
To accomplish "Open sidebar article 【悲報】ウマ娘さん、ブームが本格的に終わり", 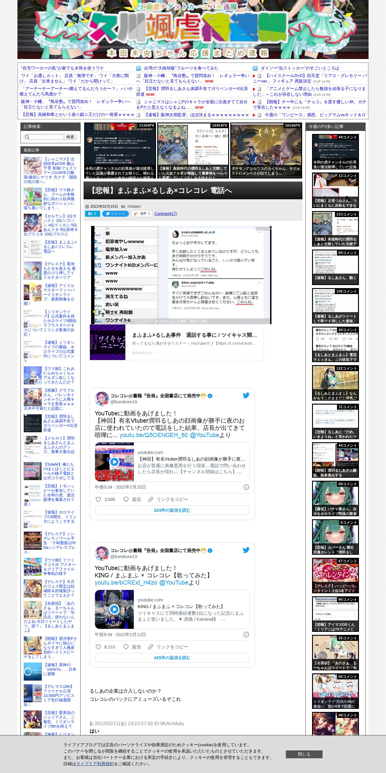I will 51,199.
